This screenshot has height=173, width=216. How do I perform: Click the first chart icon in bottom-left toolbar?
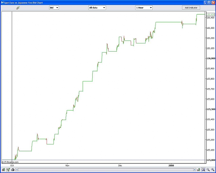(3, 170)
